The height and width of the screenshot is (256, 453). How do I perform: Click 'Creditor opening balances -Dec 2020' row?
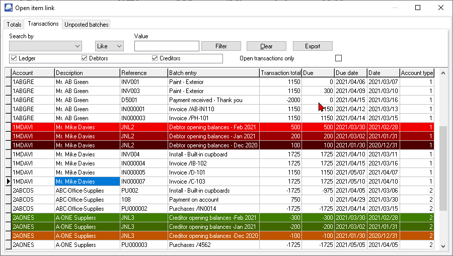tap(222, 236)
